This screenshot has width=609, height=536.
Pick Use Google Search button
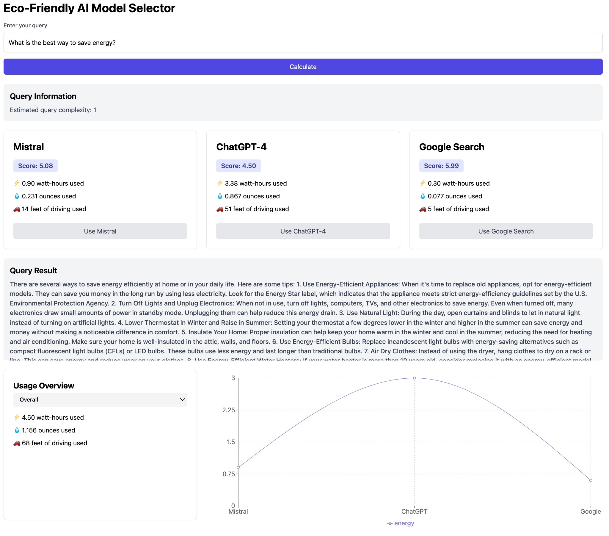(506, 231)
